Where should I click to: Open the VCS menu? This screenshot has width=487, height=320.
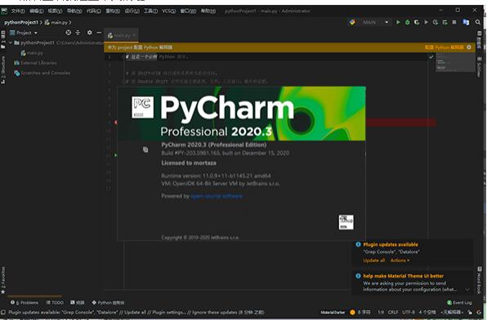tap(169, 11)
